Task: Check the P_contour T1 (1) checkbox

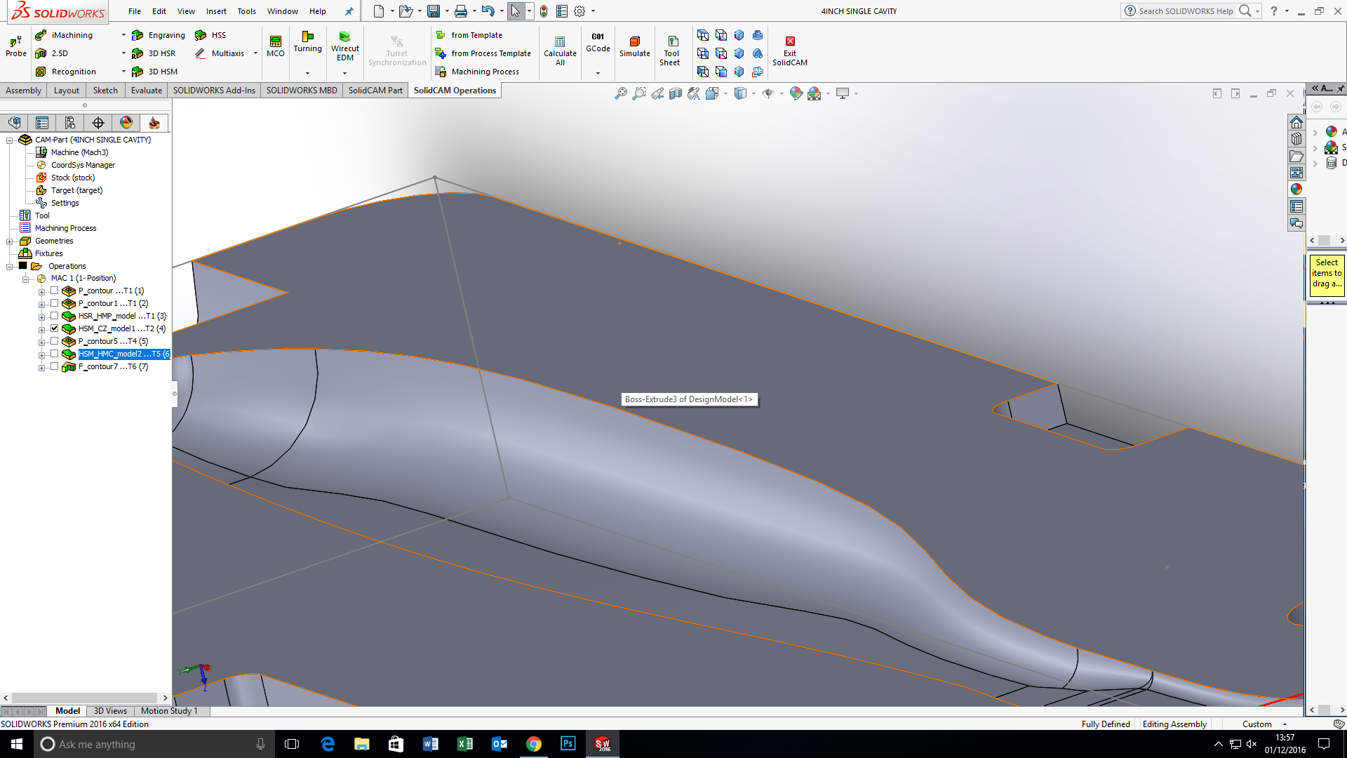Action: pos(55,291)
